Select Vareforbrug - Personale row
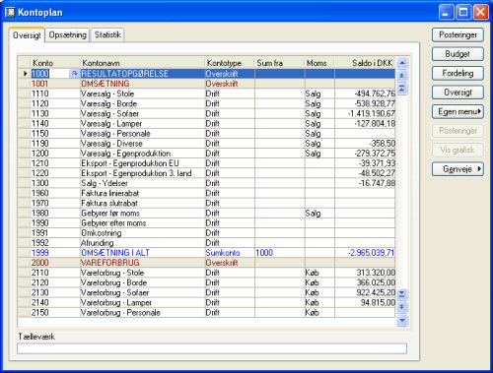The height and width of the screenshot is (373, 493). 207,313
